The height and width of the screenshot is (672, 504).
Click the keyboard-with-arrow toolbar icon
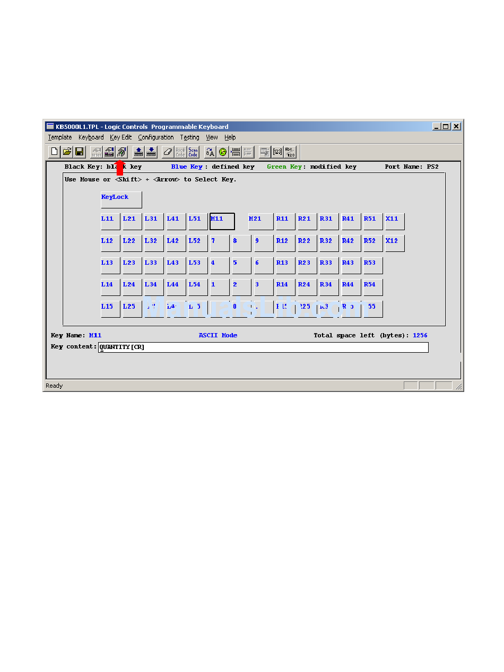tap(109, 152)
